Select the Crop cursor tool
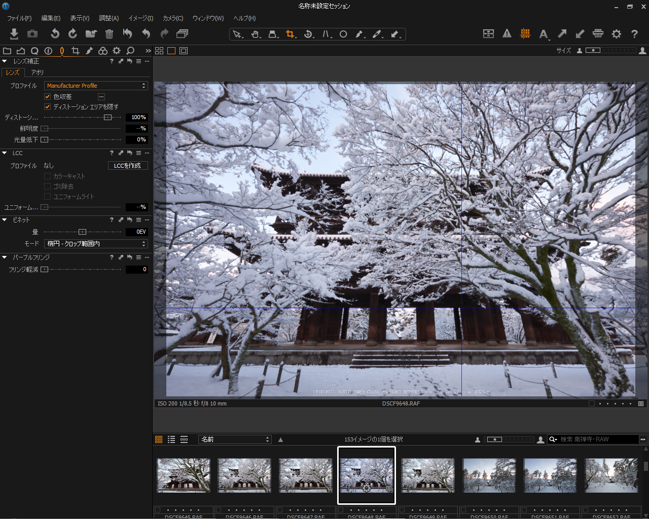Viewport: 649px width, 519px height. 291,34
